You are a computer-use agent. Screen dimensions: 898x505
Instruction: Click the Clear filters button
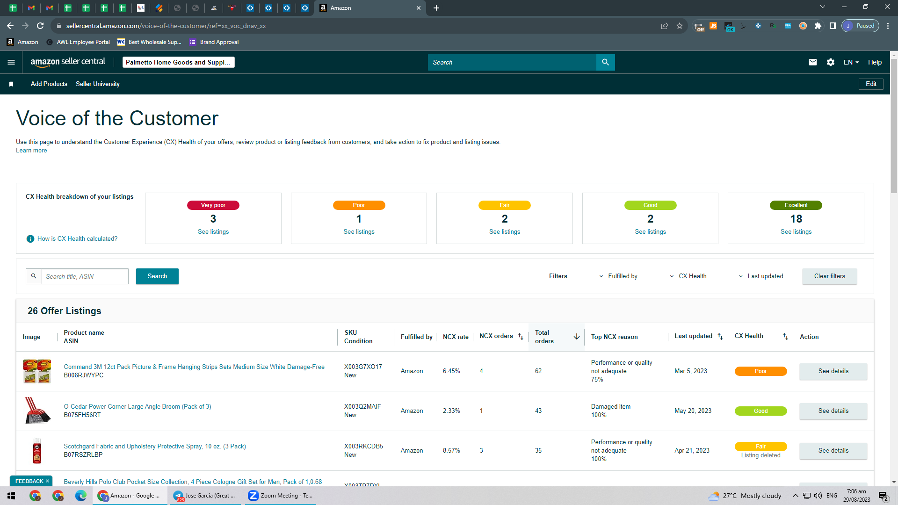(829, 276)
